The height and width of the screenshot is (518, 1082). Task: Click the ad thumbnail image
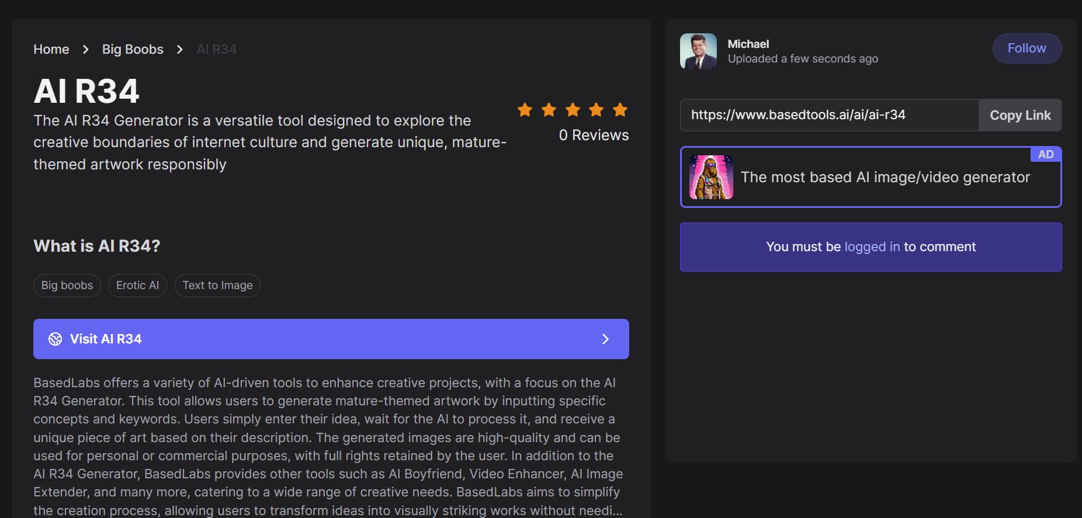(x=711, y=177)
